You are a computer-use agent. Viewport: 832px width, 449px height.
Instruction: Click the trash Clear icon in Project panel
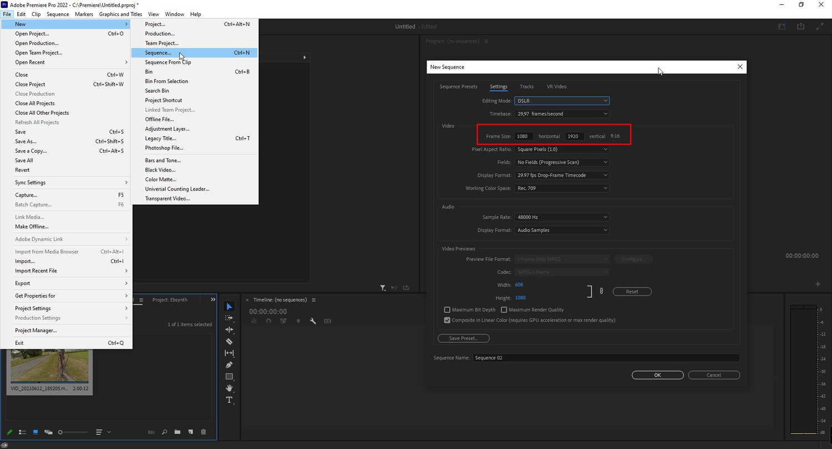tap(203, 432)
